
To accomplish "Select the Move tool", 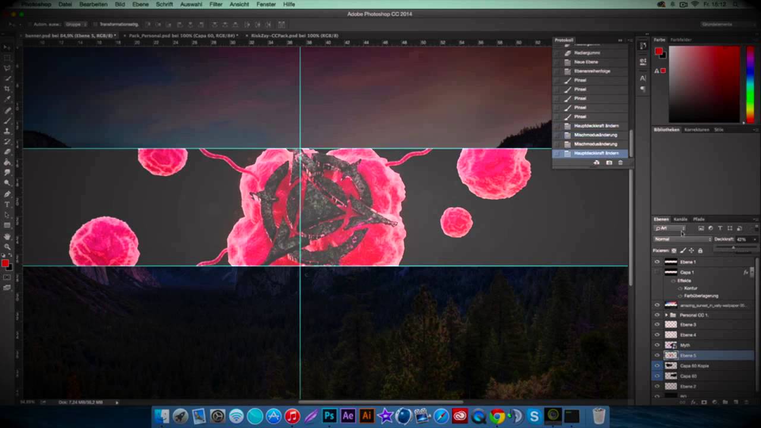I will 7,48.
